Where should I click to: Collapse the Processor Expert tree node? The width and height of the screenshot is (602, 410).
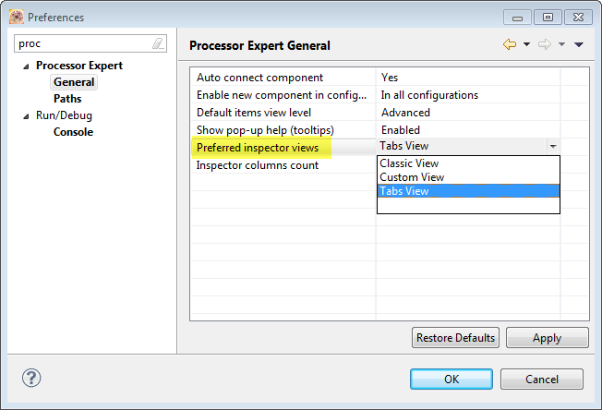27,66
